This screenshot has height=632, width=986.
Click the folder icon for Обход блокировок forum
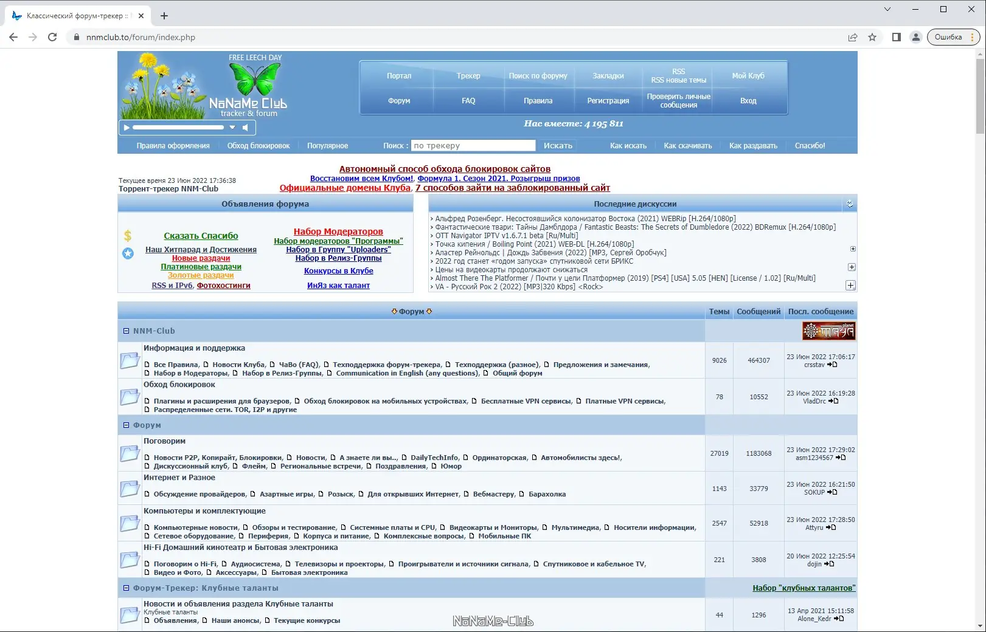click(130, 397)
